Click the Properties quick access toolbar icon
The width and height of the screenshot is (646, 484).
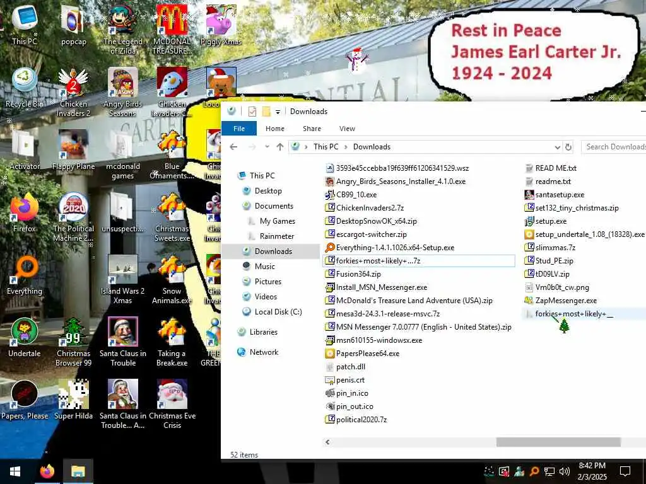coord(252,112)
